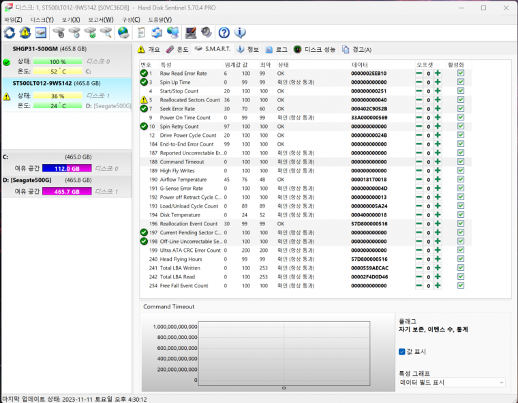Click green check icon on Seek Error Rate row
The width and height of the screenshot is (518, 403).
[144, 108]
